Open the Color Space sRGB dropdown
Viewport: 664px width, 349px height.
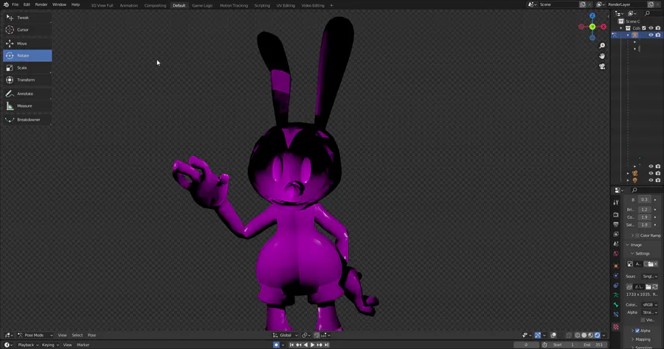point(649,305)
